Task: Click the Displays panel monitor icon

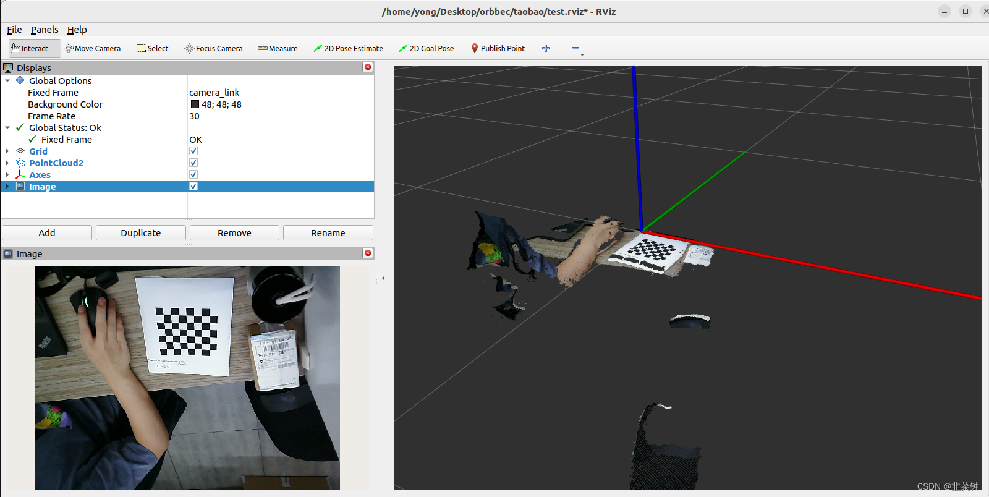Action: tap(8, 67)
